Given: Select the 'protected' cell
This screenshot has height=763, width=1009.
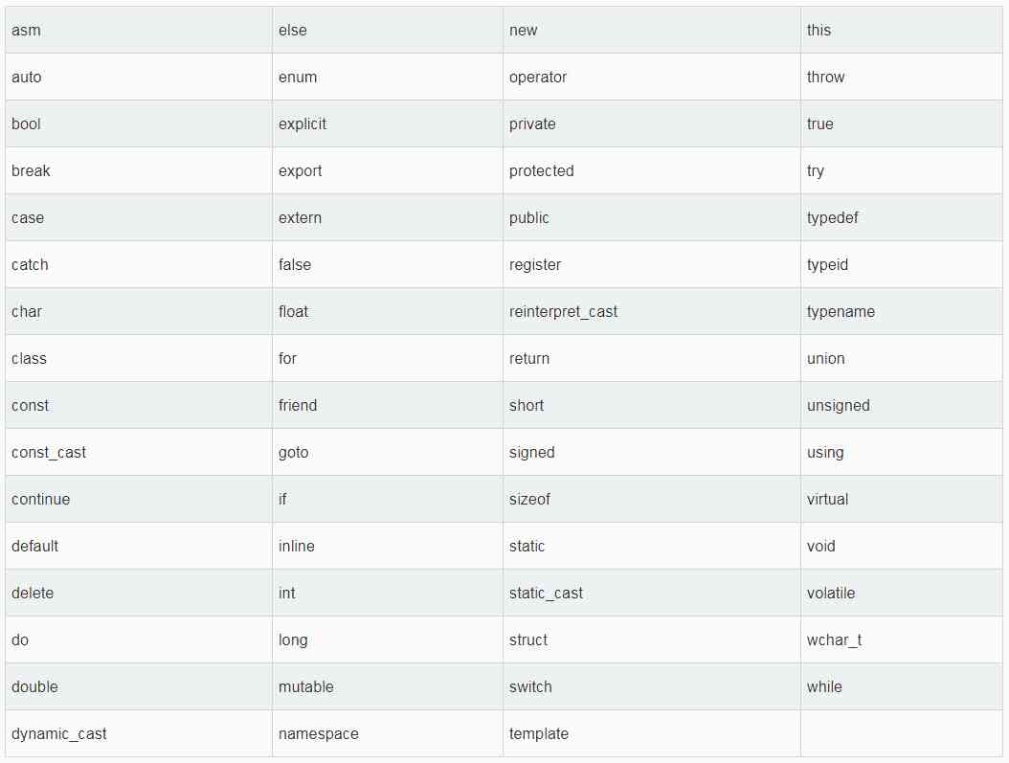Looking at the screenshot, I should click(652, 171).
